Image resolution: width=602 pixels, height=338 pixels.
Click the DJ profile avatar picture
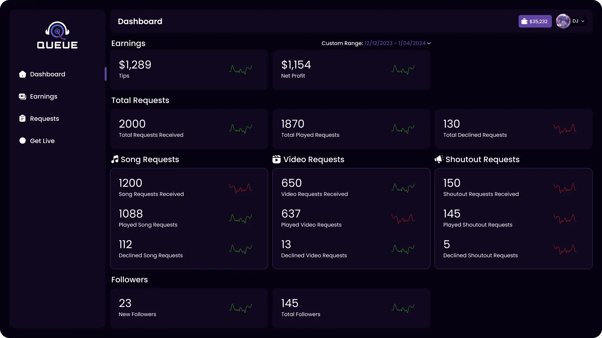click(563, 21)
